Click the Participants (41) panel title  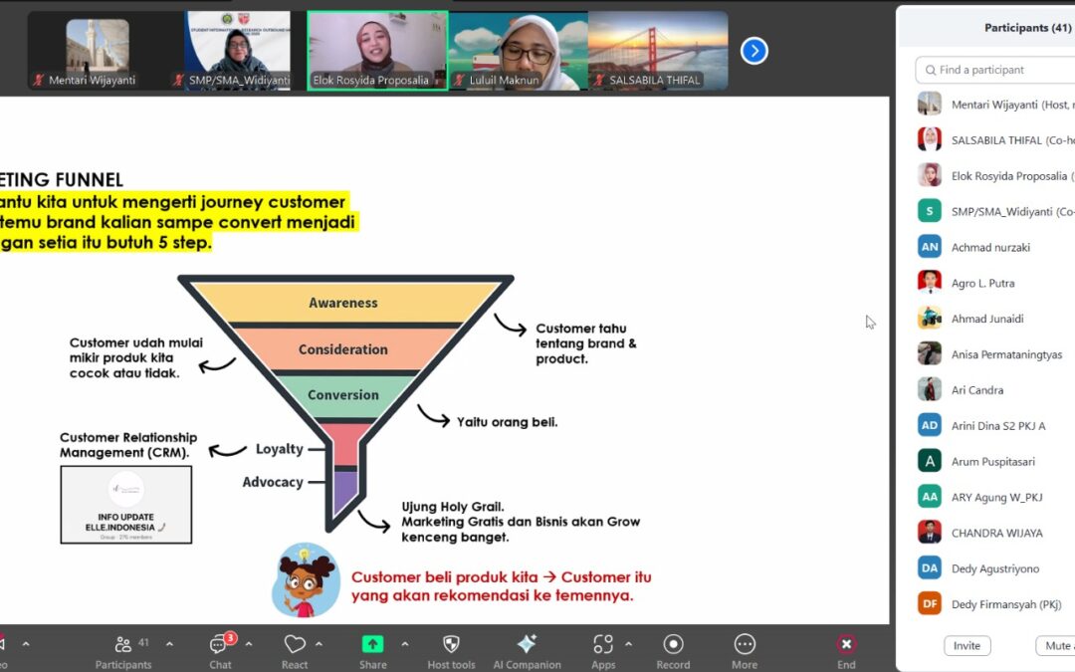tap(1027, 28)
